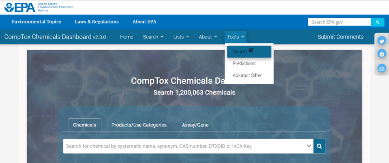
Task: Click the email envelope share icon
Action: click(382, 69)
